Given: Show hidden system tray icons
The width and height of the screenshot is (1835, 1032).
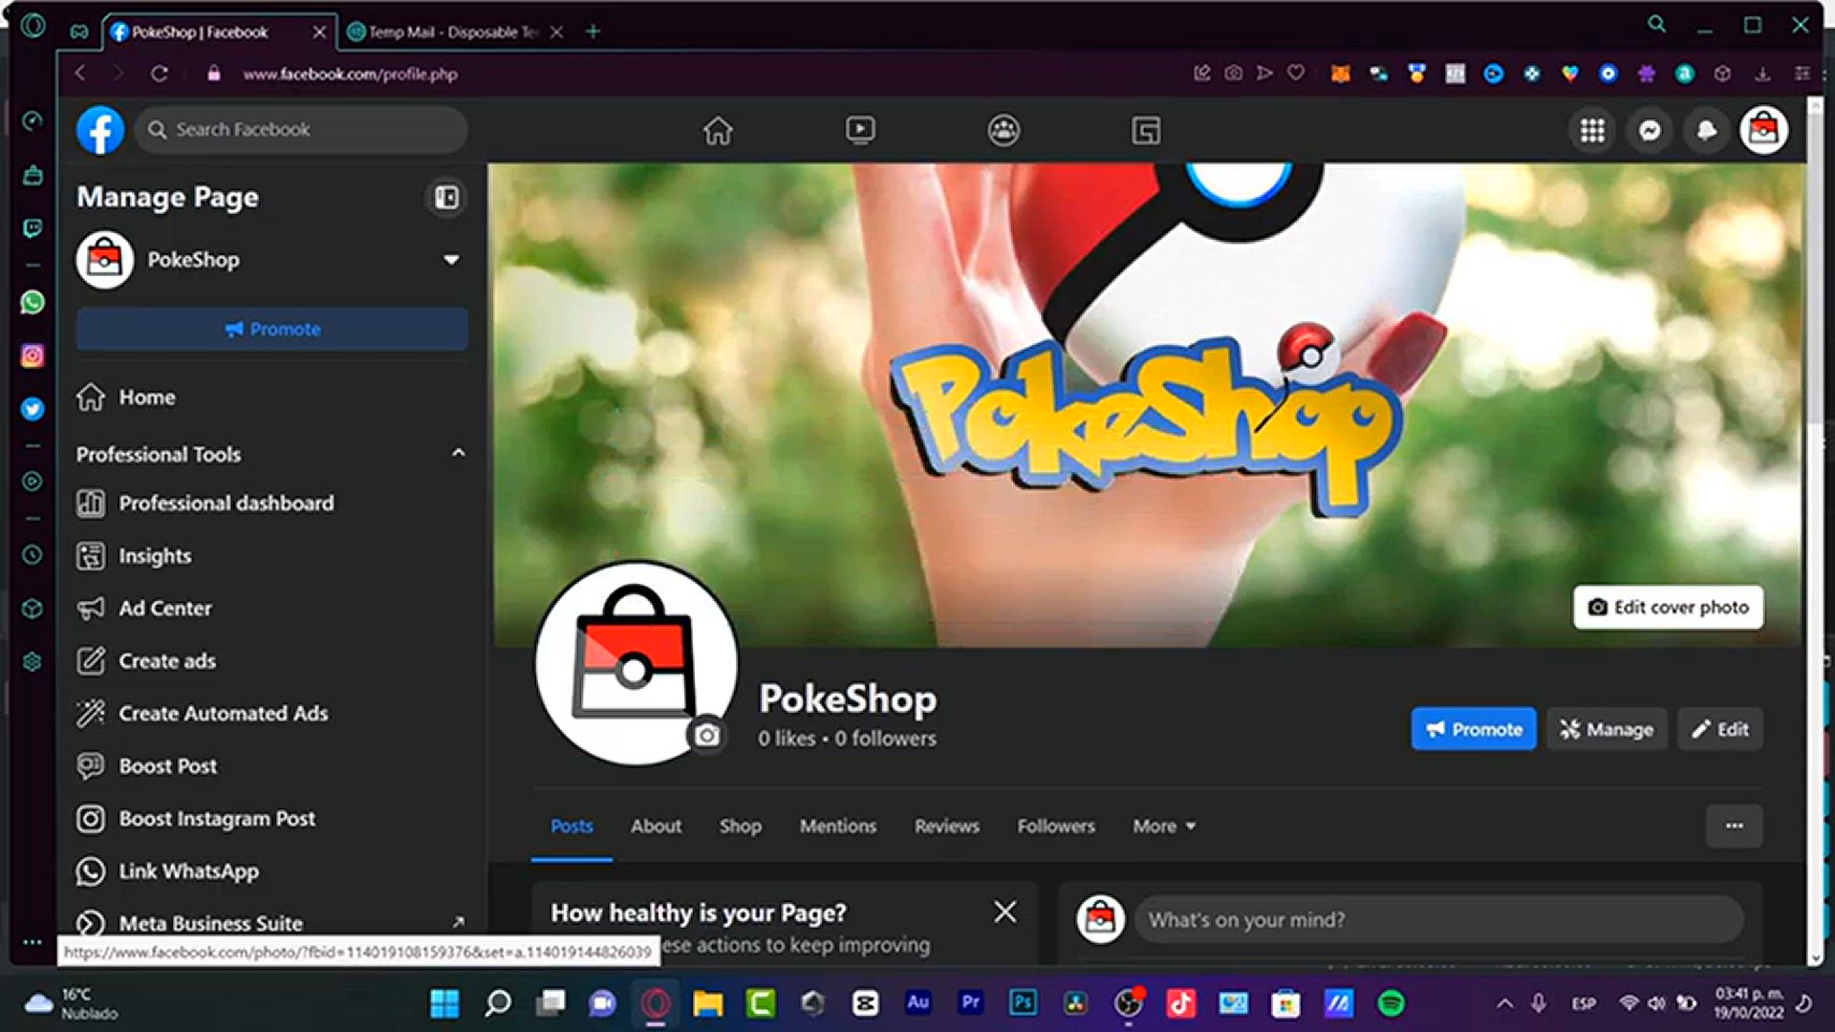Looking at the screenshot, I should coord(1504,1003).
